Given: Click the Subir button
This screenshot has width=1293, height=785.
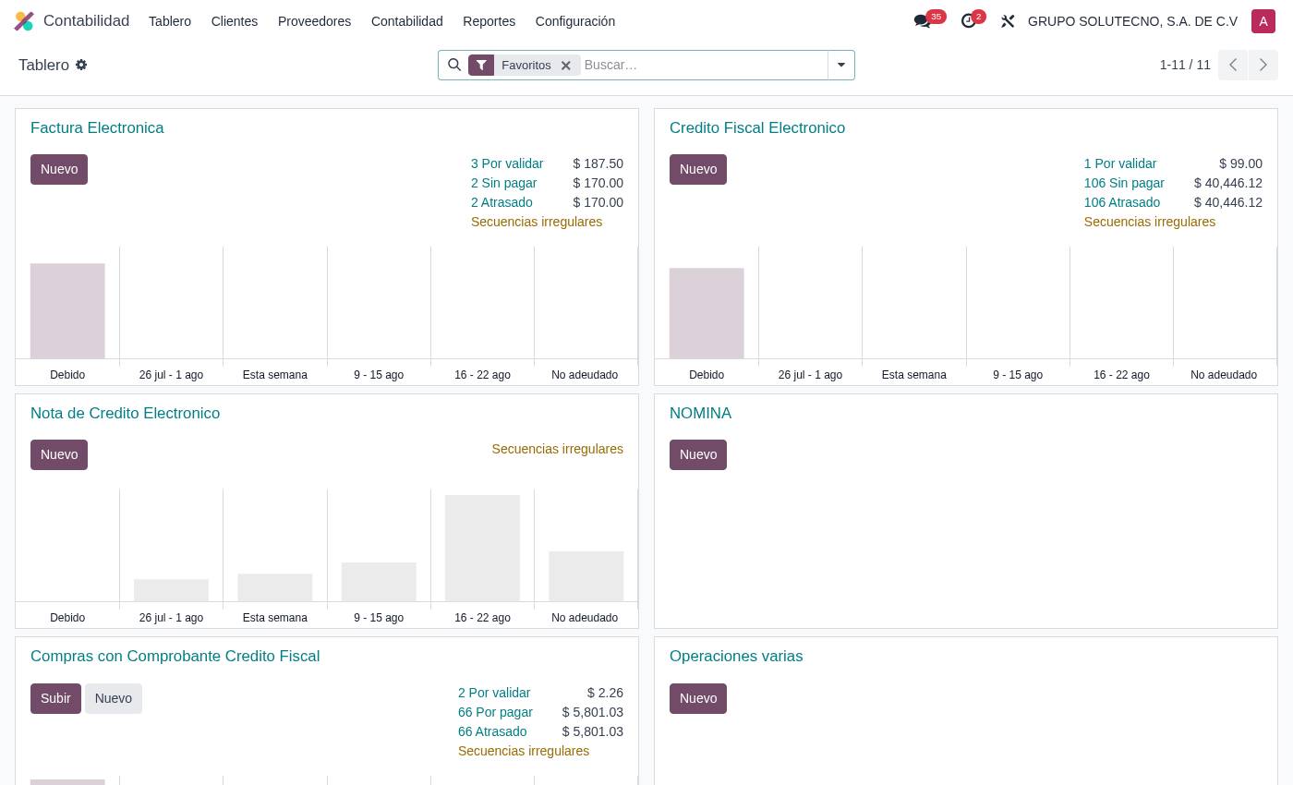Looking at the screenshot, I should pos(55,698).
